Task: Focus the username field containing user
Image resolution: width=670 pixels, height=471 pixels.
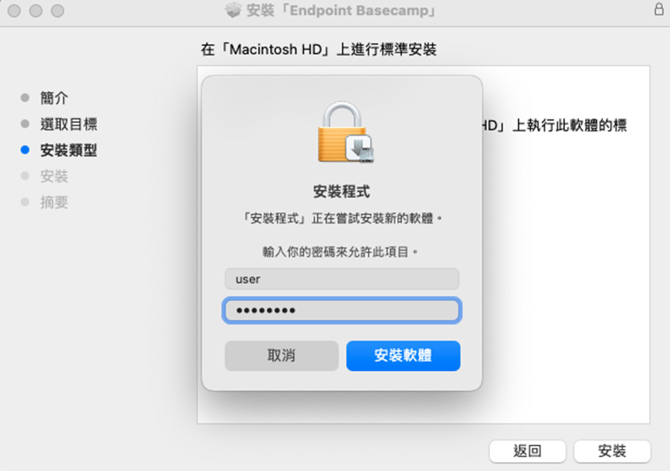Action: coord(342,279)
